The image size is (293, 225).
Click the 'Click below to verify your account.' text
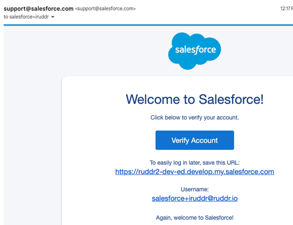194,118
